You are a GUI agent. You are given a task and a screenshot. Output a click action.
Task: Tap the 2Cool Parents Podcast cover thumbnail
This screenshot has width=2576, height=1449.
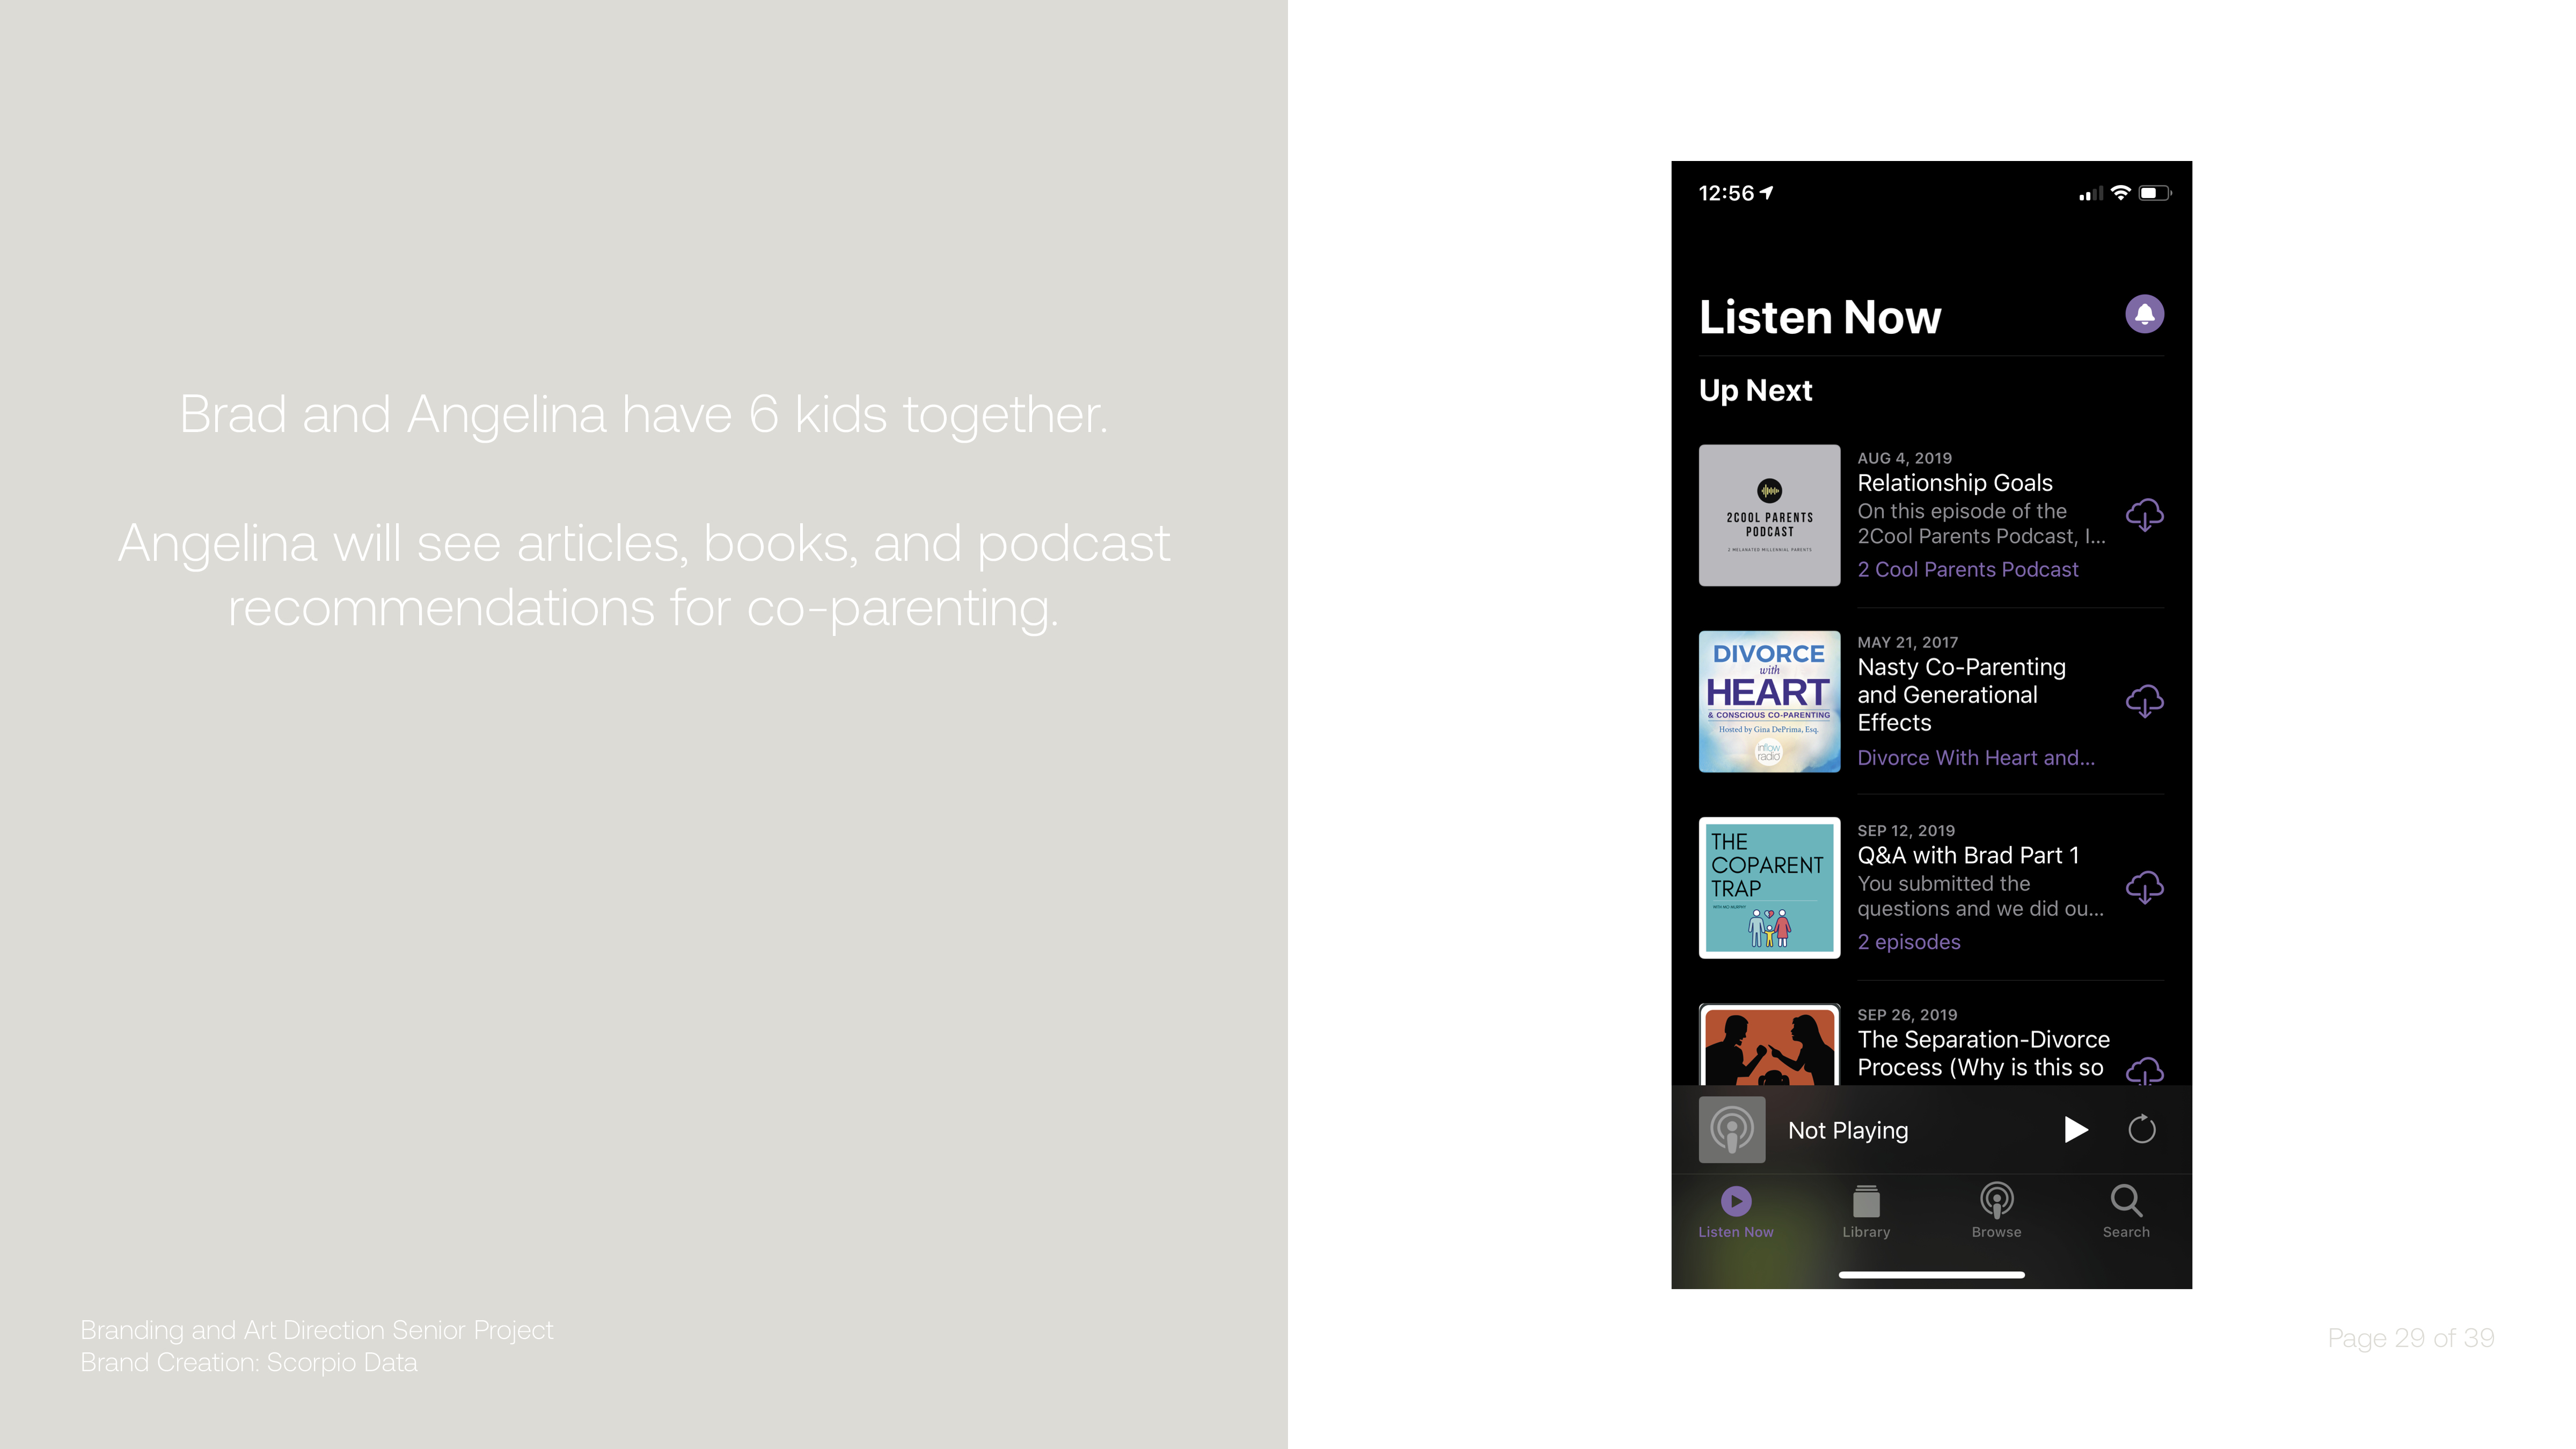pyautogui.click(x=1769, y=515)
